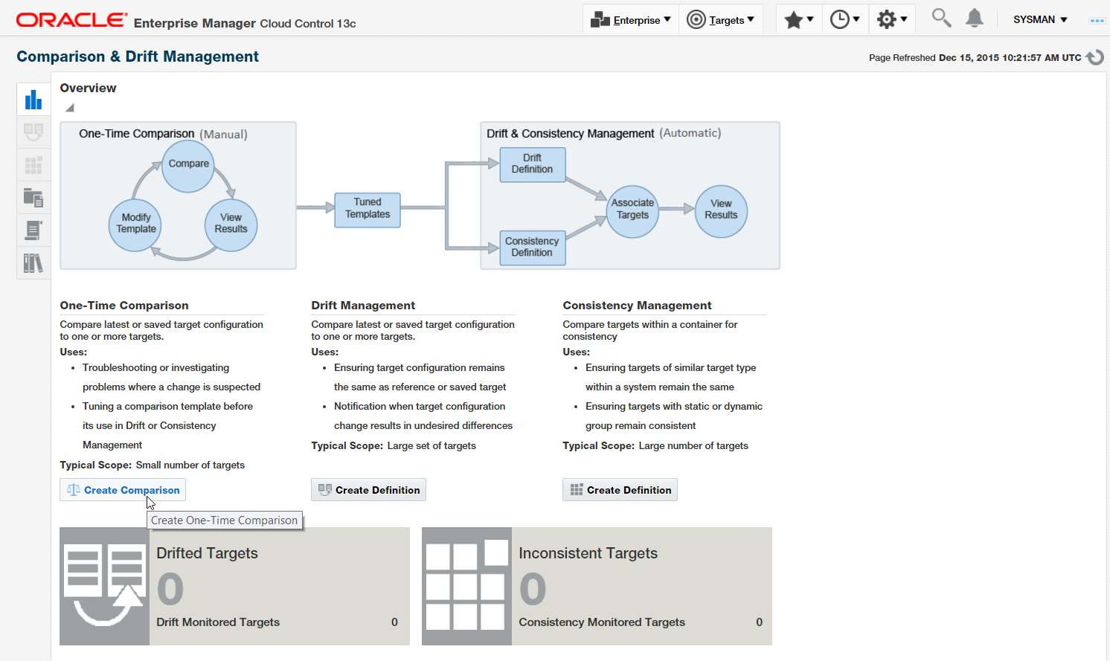
Task: Click the Oracle logo
Action: 71,20
